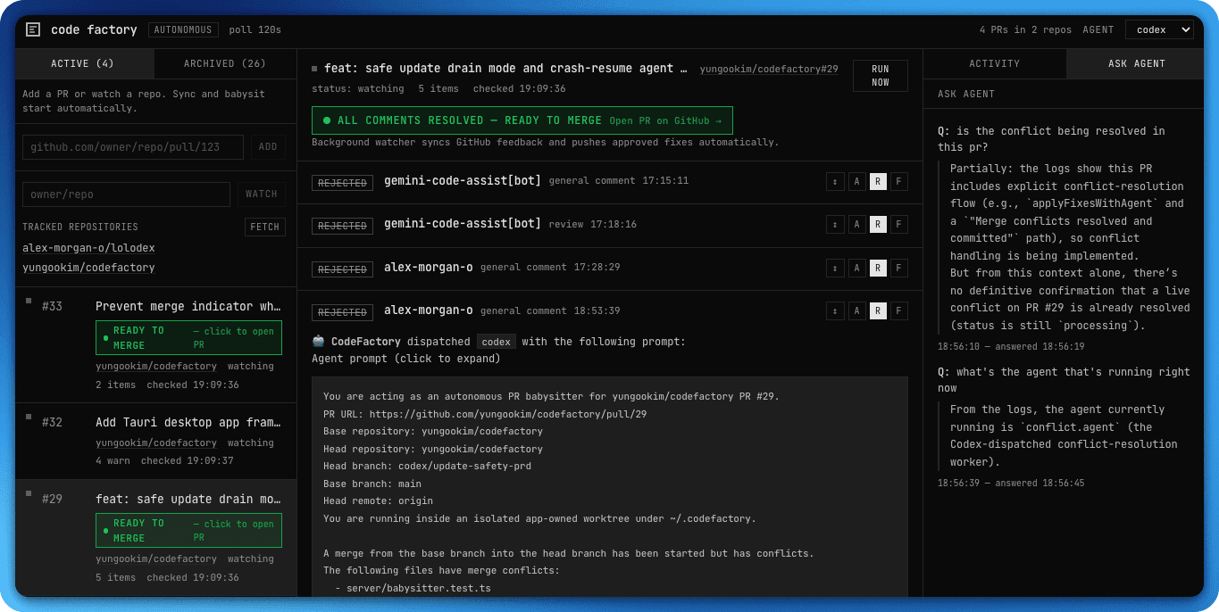Click yungookim/codefactory link under PR #29
This screenshot has height=612, width=1219.
pyautogui.click(x=156, y=558)
